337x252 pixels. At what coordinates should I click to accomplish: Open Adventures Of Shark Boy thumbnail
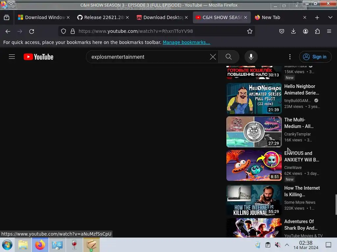point(254,228)
